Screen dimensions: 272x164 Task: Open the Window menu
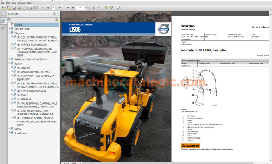click(22, 3)
